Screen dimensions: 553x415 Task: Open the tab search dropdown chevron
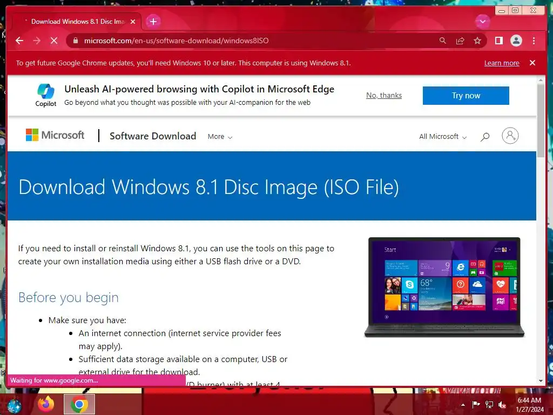coord(482,22)
